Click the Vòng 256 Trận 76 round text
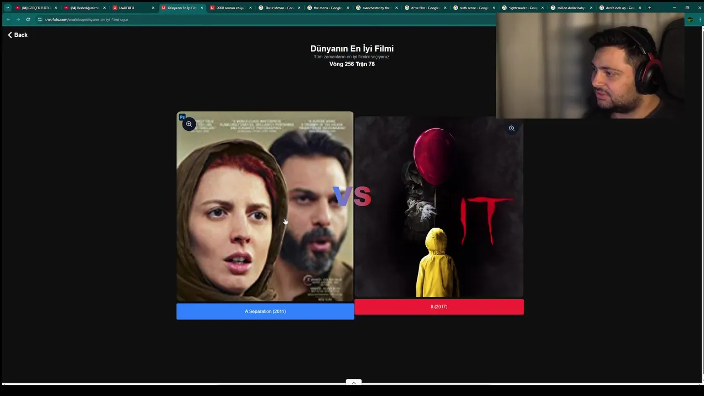The image size is (704, 396). 352,64
